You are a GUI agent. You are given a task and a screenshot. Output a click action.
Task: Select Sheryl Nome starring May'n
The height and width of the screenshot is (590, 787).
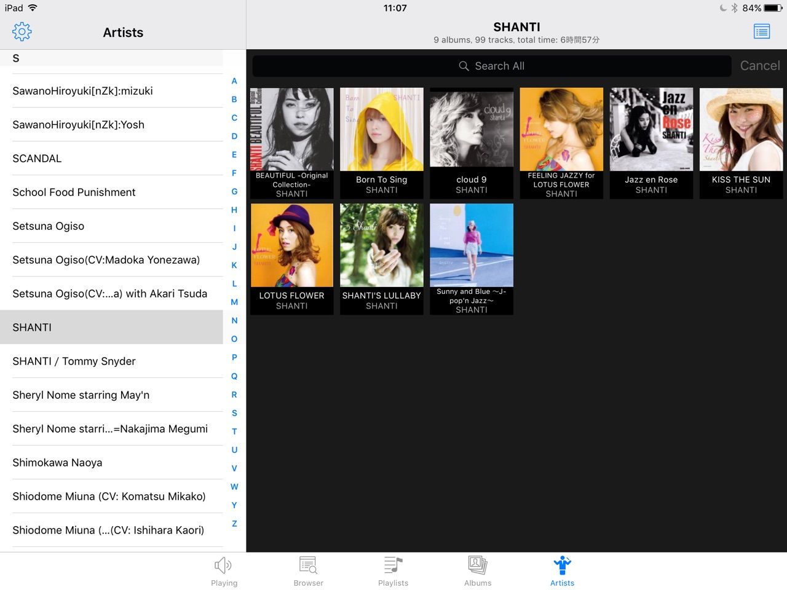111,395
